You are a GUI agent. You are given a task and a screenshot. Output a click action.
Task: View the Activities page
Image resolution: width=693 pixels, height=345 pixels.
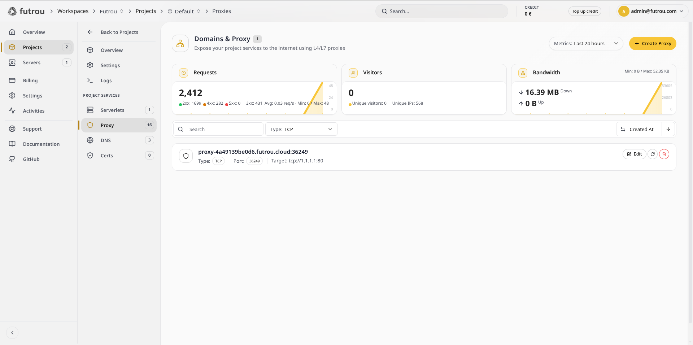39,111
